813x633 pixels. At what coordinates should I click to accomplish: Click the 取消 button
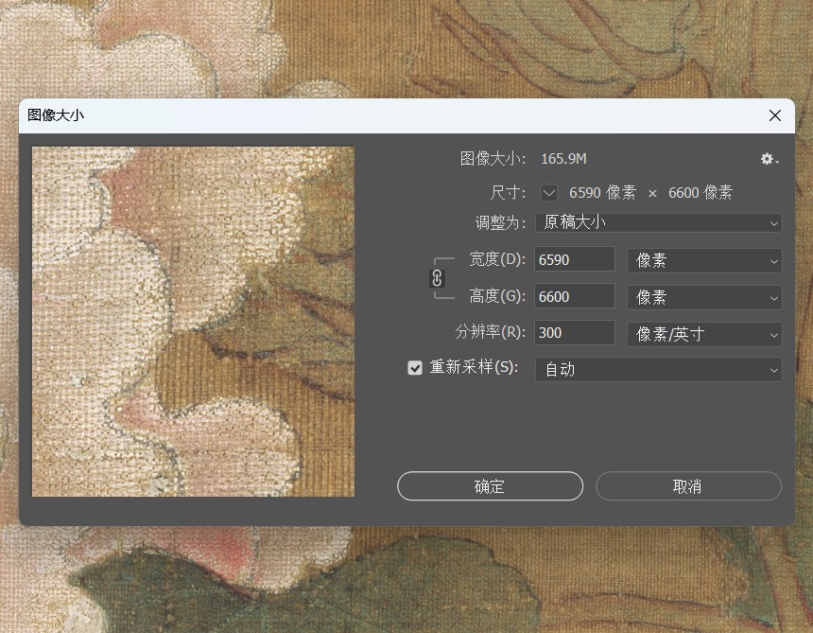click(x=688, y=486)
